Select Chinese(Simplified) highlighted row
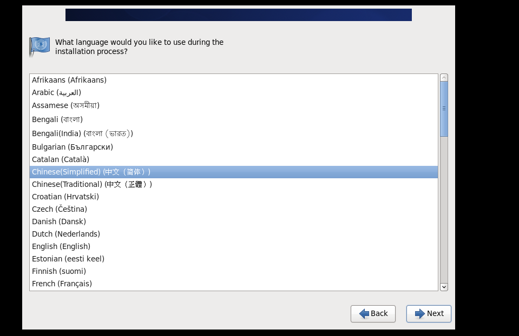519x336 pixels. [x=234, y=172]
